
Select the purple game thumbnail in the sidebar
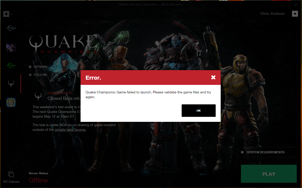pos(11,47)
